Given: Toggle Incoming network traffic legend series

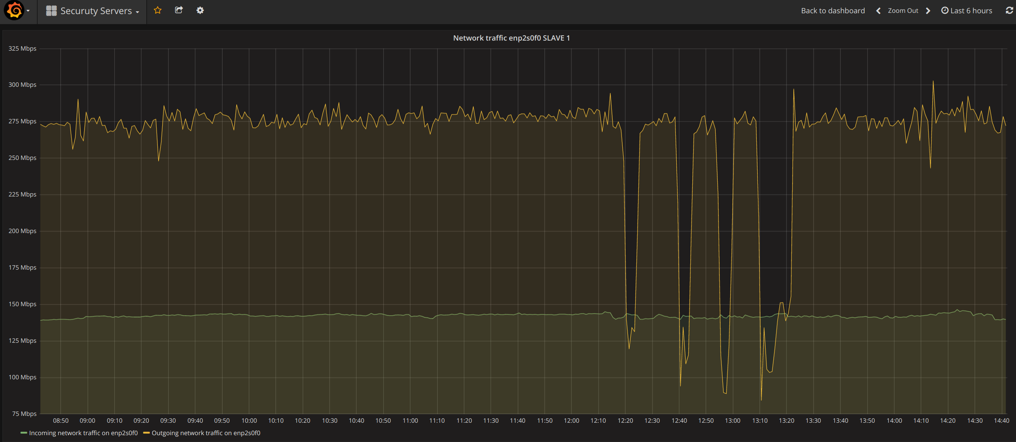Looking at the screenshot, I should click(83, 433).
